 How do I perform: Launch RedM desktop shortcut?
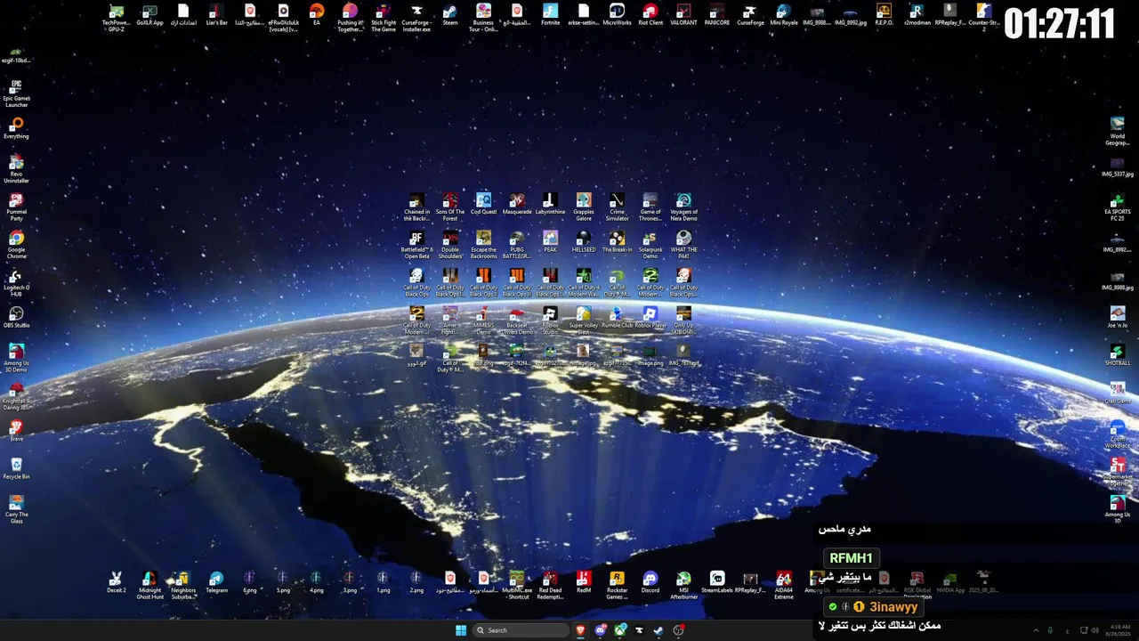pos(584,582)
